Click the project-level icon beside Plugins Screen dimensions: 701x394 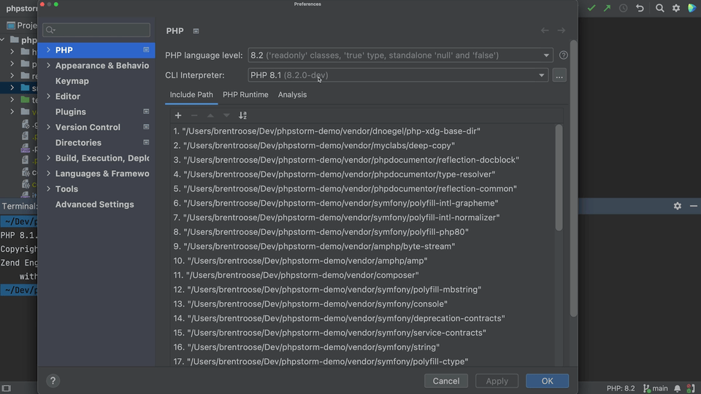(146, 112)
